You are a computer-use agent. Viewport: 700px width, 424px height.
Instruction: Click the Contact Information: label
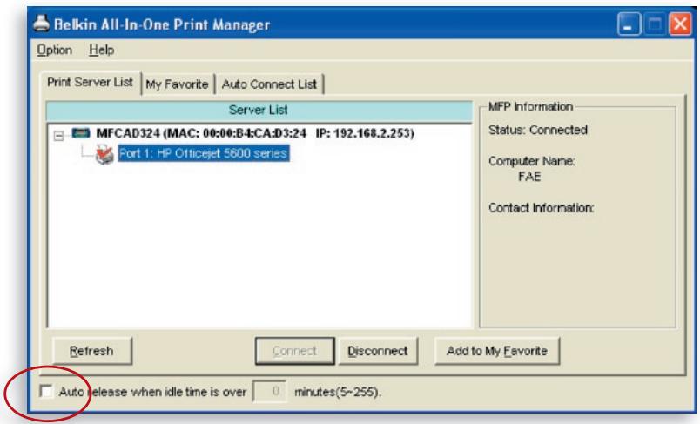pyautogui.click(x=541, y=208)
